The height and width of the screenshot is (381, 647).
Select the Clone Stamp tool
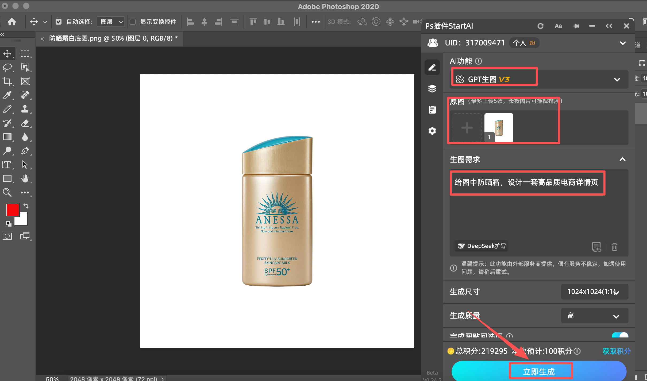[25, 109]
